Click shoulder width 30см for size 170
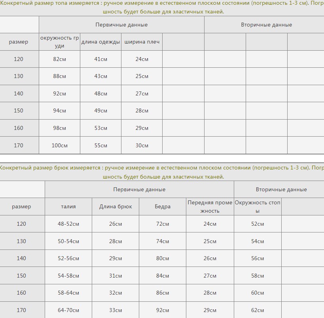 142,145
